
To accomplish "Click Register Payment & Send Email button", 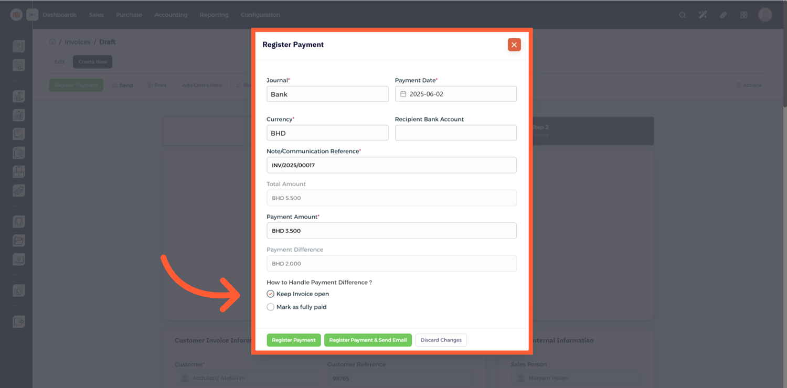I will pos(368,340).
